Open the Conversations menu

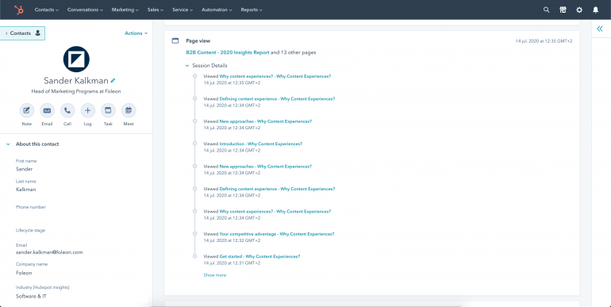85,10
